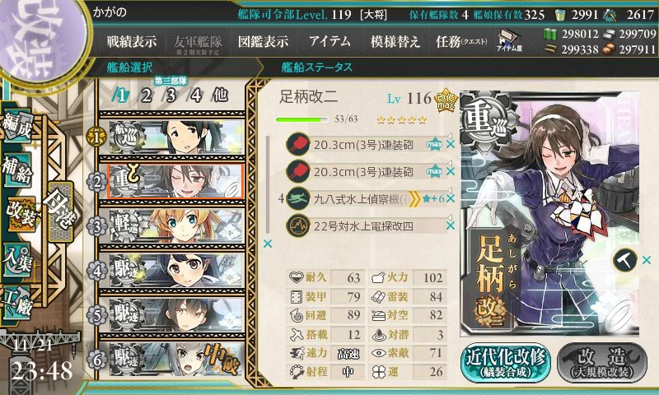The width and height of the screenshot is (659, 395).
Task: Remove all equipment with left-side X
Action: (267, 244)
